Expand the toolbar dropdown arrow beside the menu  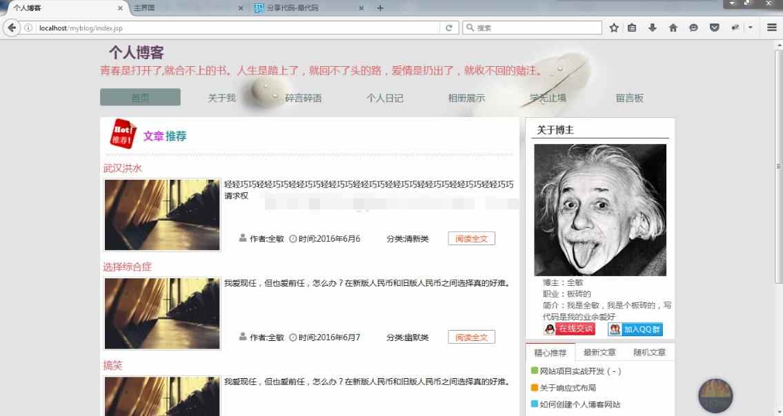pyautogui.click(x=750, y=28)
